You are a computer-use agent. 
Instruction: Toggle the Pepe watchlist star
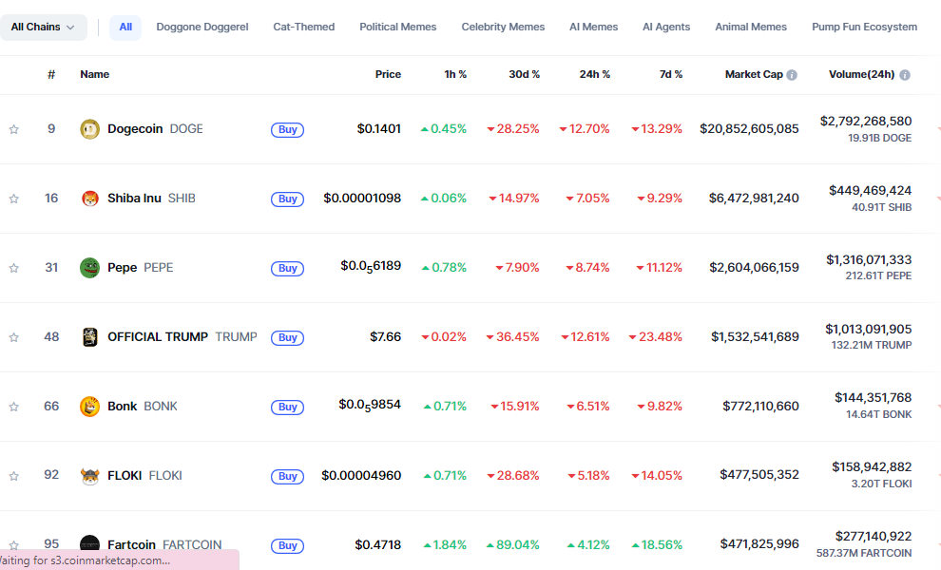(x=14, y=268)
